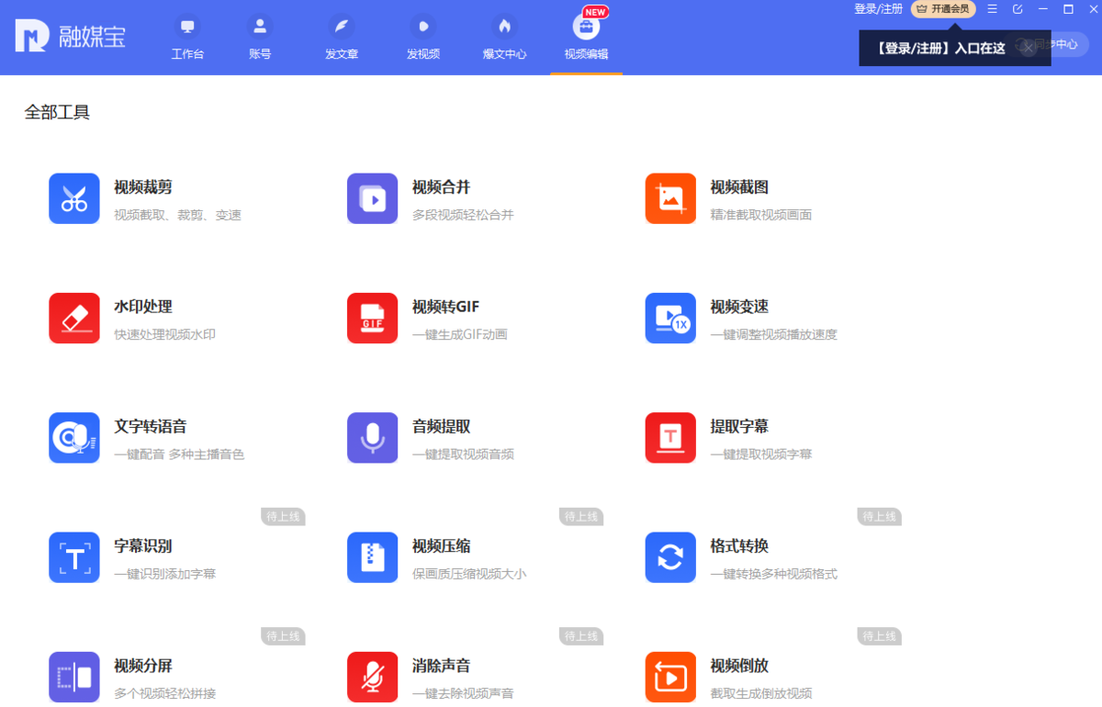Open the 音频提取 audio extraction tool
This screenshot has width=1102, height=707.
pos(427,438)
